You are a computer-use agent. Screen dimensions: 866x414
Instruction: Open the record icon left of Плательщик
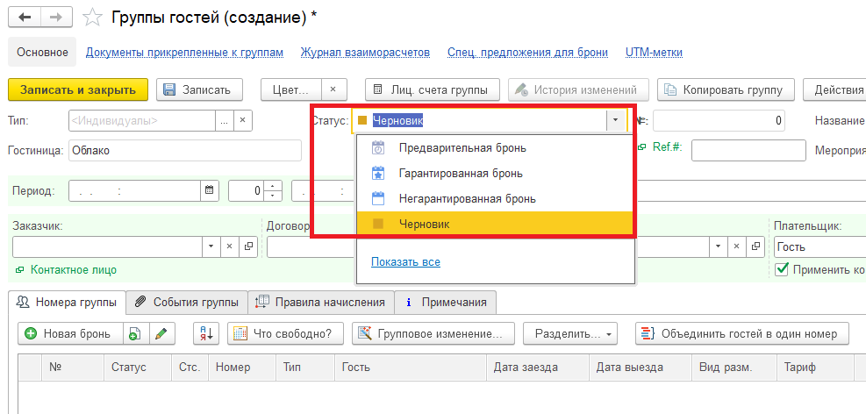(755, 246)
